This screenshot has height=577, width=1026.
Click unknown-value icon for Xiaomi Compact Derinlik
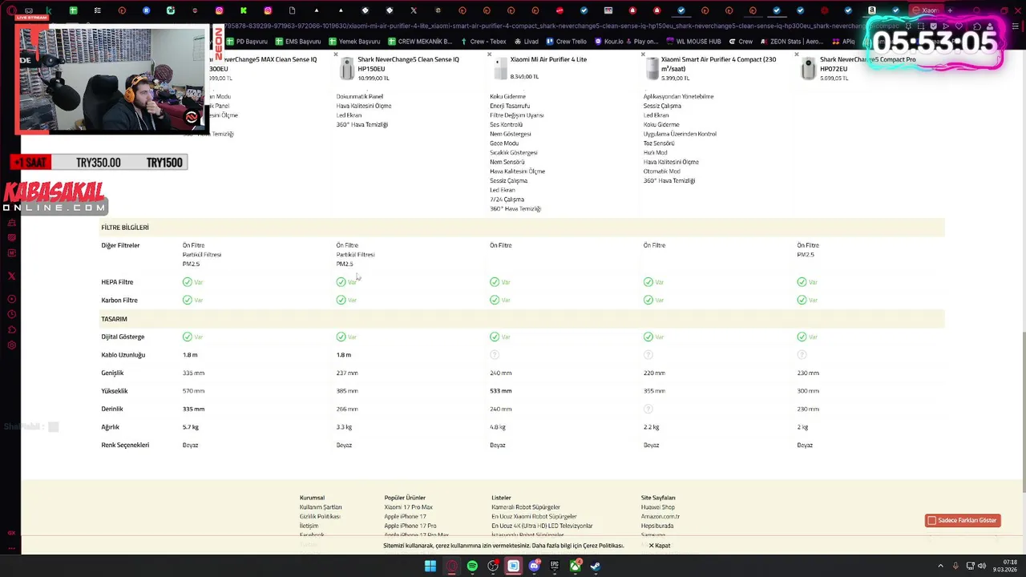648,409
